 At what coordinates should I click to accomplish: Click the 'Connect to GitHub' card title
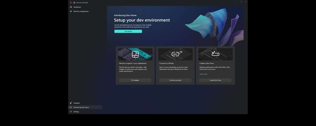[x=166, y=63]
